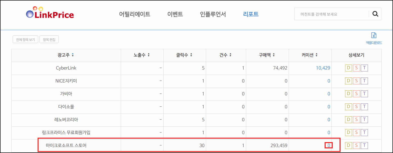393x153 pixels.
Task: Sort table by 커미션 column
Action: coord(317,55)
